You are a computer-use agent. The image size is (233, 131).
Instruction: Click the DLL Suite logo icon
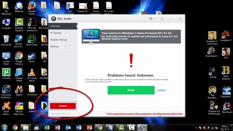(x=54, y=19)
